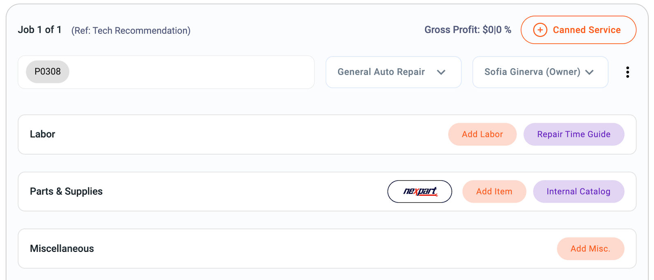
Task: Select the P0308 code tag
Action: pyautogui.click(x=47, y=72)
